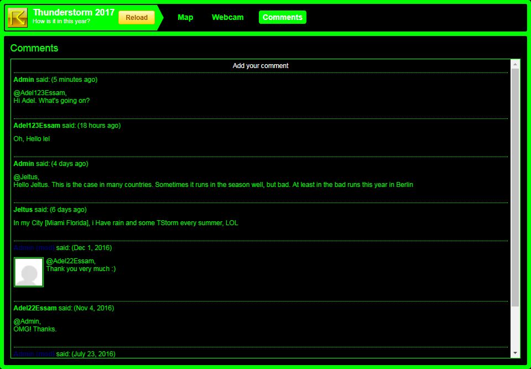
Task: Switch to the Webcam tab
Action: [227, 17]
